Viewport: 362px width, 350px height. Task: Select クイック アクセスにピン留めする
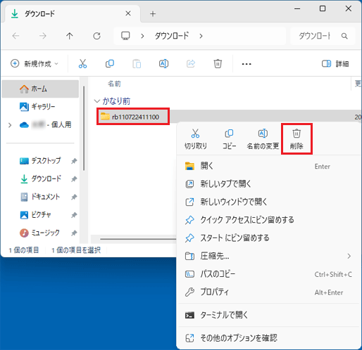tap(268, 220)
